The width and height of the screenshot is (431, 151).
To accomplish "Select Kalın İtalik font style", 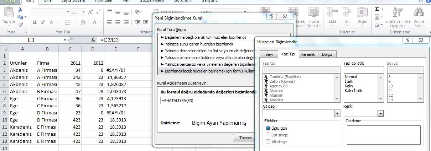I will pos(354,91).
